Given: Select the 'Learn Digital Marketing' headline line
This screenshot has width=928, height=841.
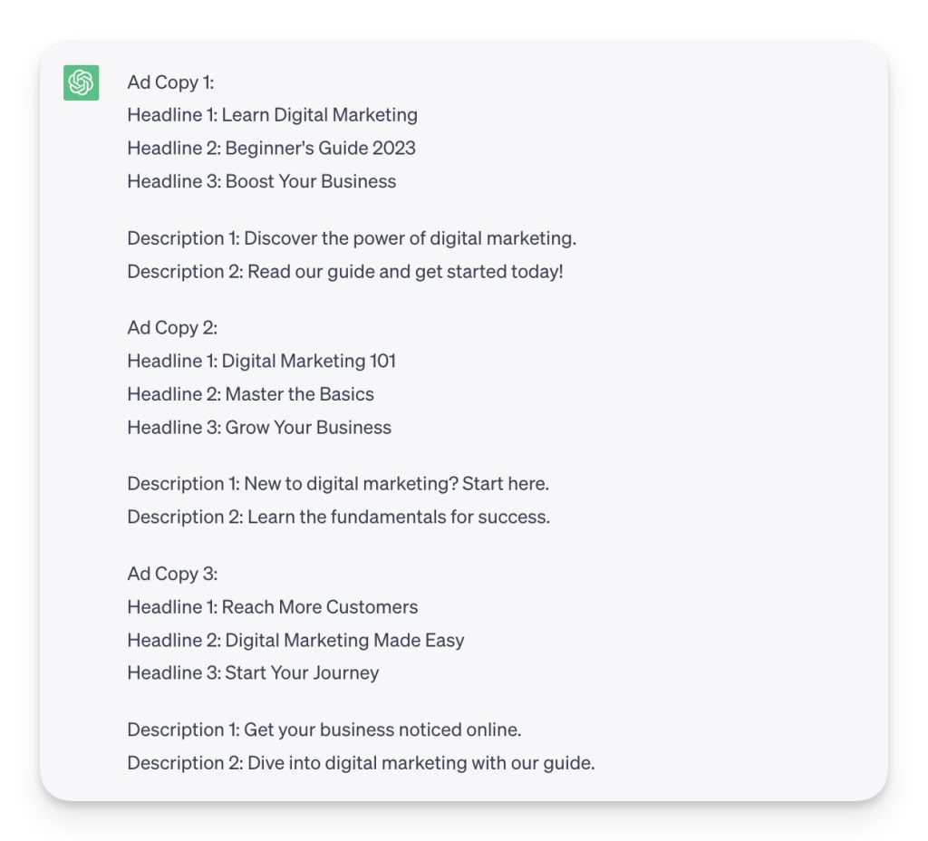Looking at the screenshot, I should point(272,115).
